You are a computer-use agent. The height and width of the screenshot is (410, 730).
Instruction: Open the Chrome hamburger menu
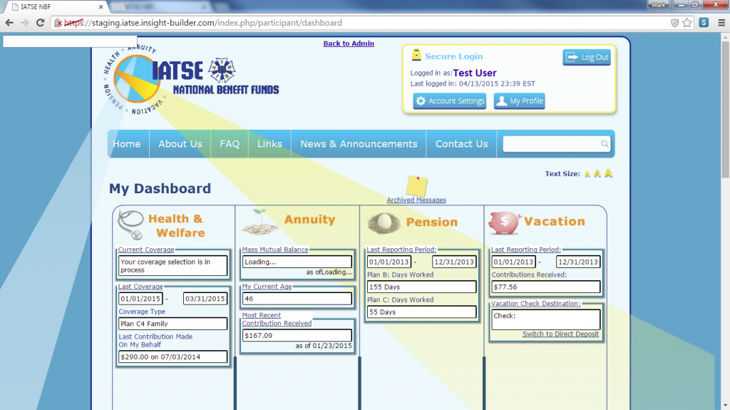coord(721,23)
